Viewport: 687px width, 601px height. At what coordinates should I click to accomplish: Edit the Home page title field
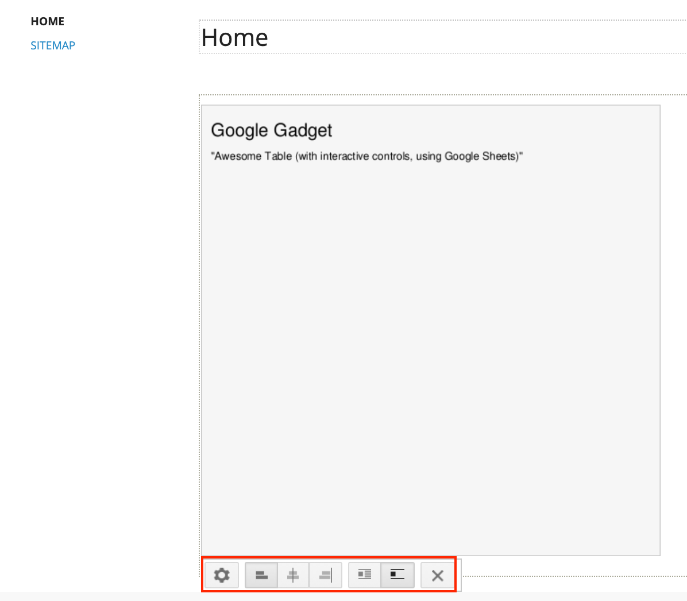[442, 37]
